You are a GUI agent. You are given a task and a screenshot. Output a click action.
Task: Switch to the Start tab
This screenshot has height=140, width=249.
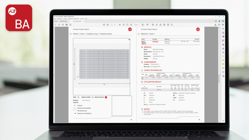point(56,21)
